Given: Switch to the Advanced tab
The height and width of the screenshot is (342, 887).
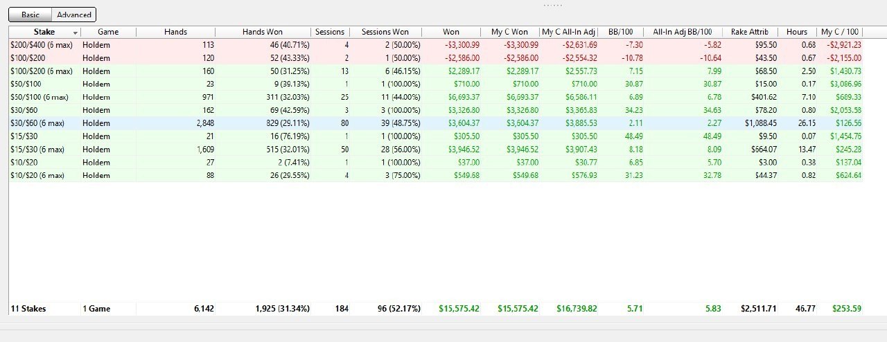Looking at the screenshot, I should pyautogui.click(x=74, y=15).
